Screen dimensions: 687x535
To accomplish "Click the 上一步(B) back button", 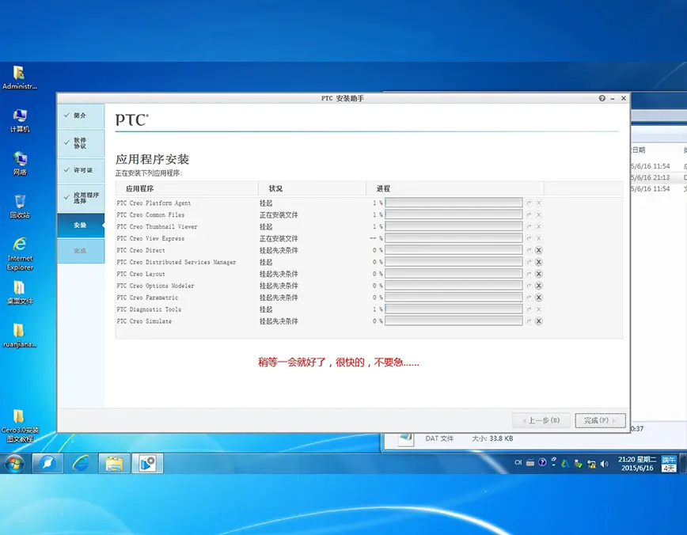I will coord(541,420).
